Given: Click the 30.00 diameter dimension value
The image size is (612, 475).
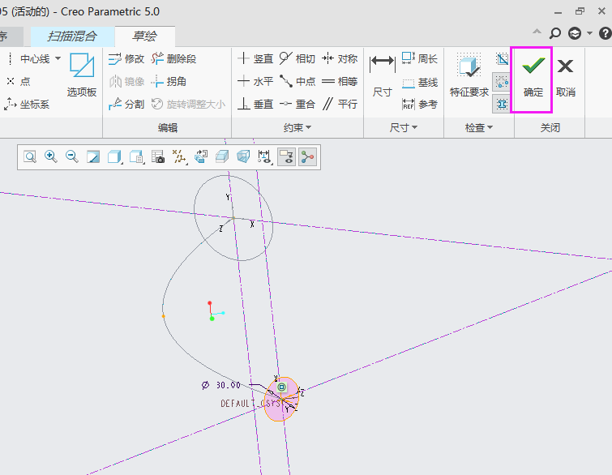Looking at the screenshot, I should 228,385.
